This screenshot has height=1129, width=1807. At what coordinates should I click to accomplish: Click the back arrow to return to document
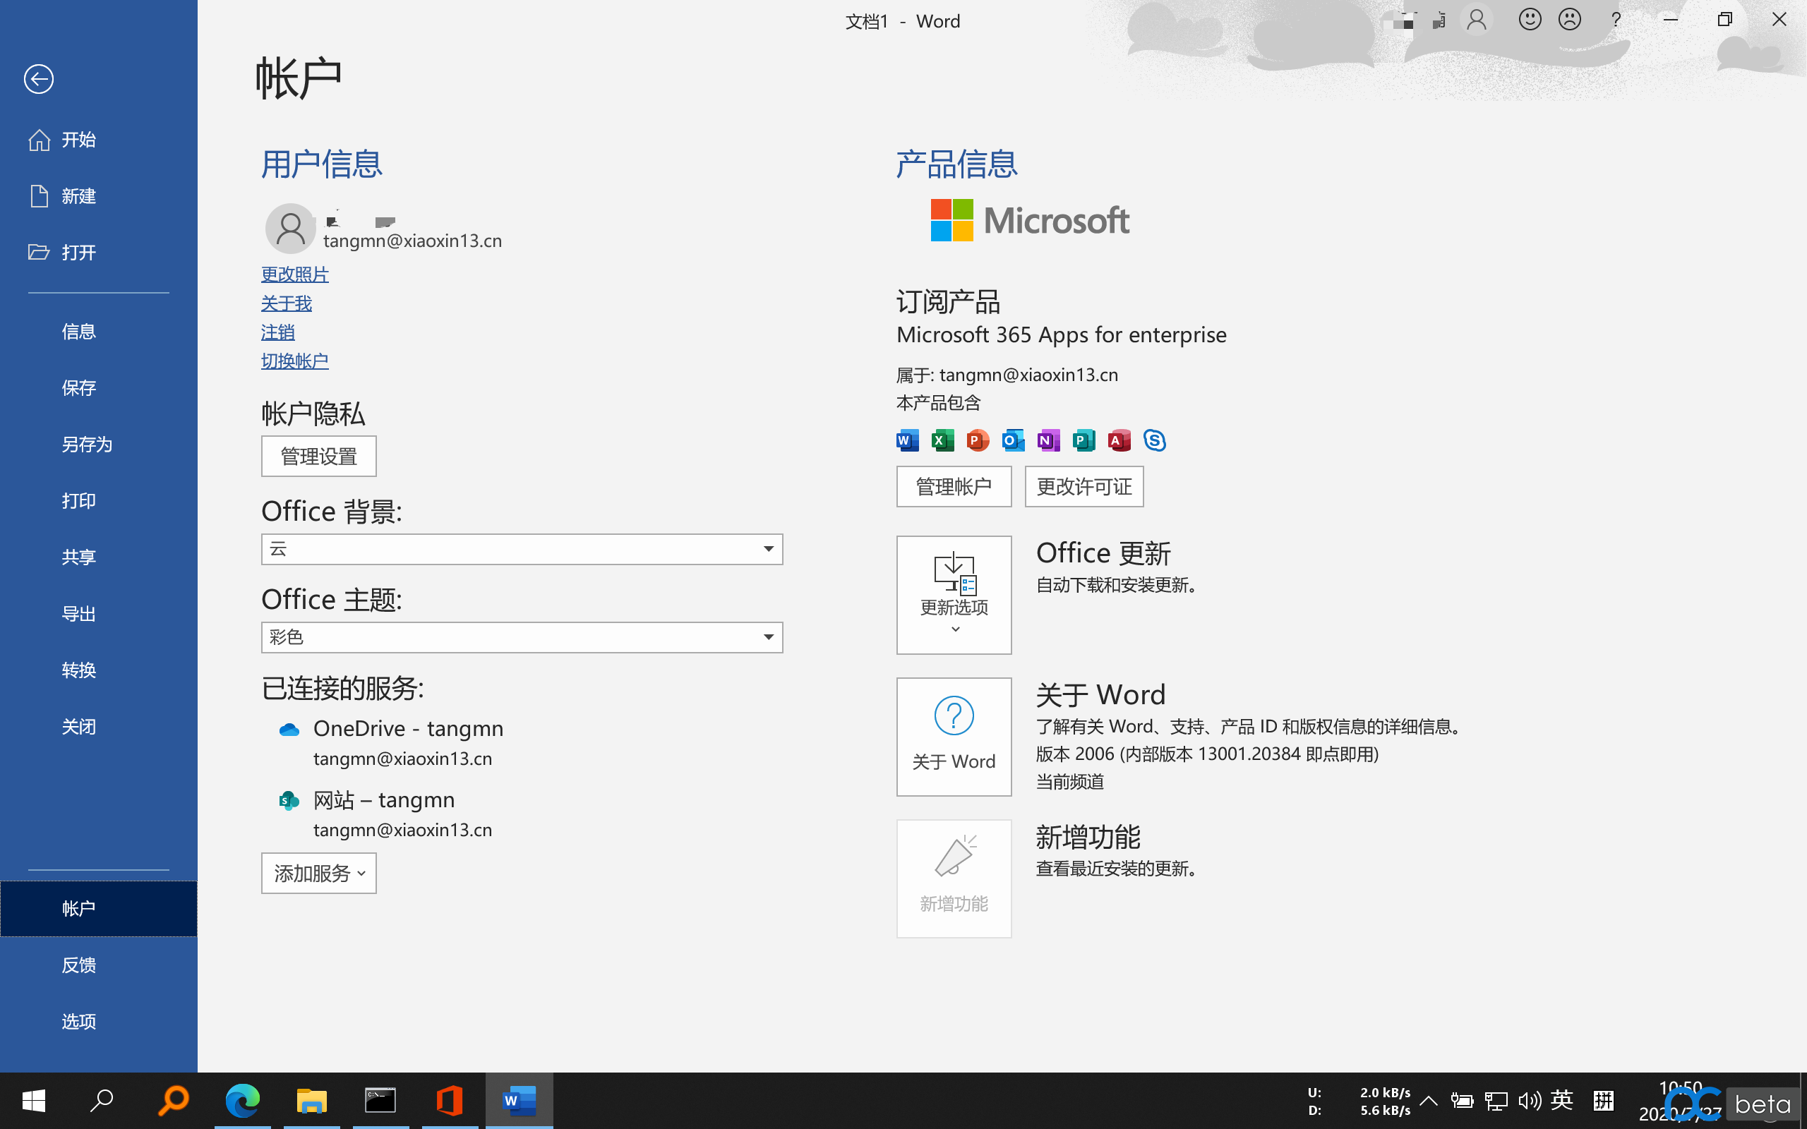point(38,79)
